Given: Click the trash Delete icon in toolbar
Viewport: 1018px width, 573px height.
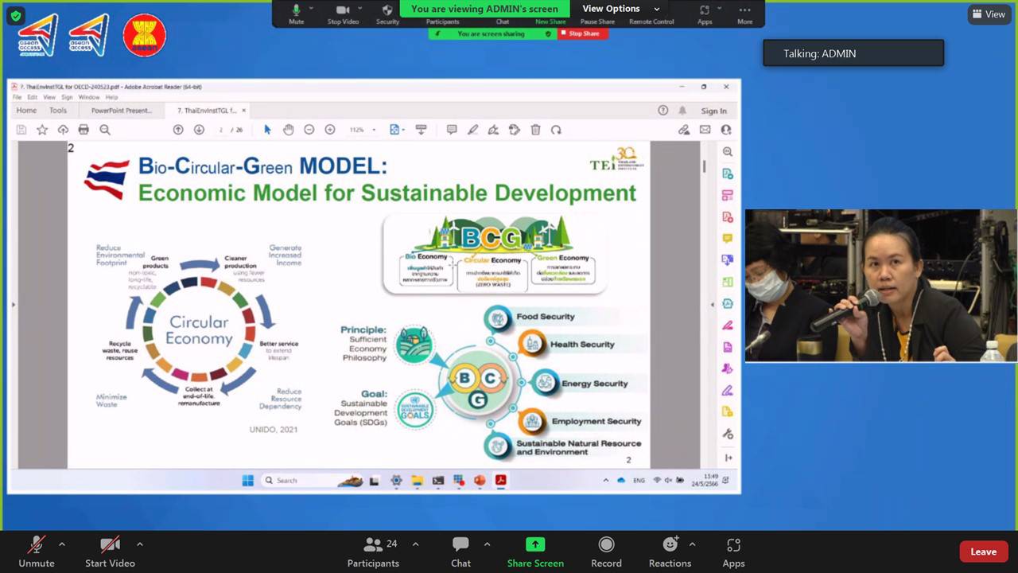Looking at the screenshot, I should 535,130.
